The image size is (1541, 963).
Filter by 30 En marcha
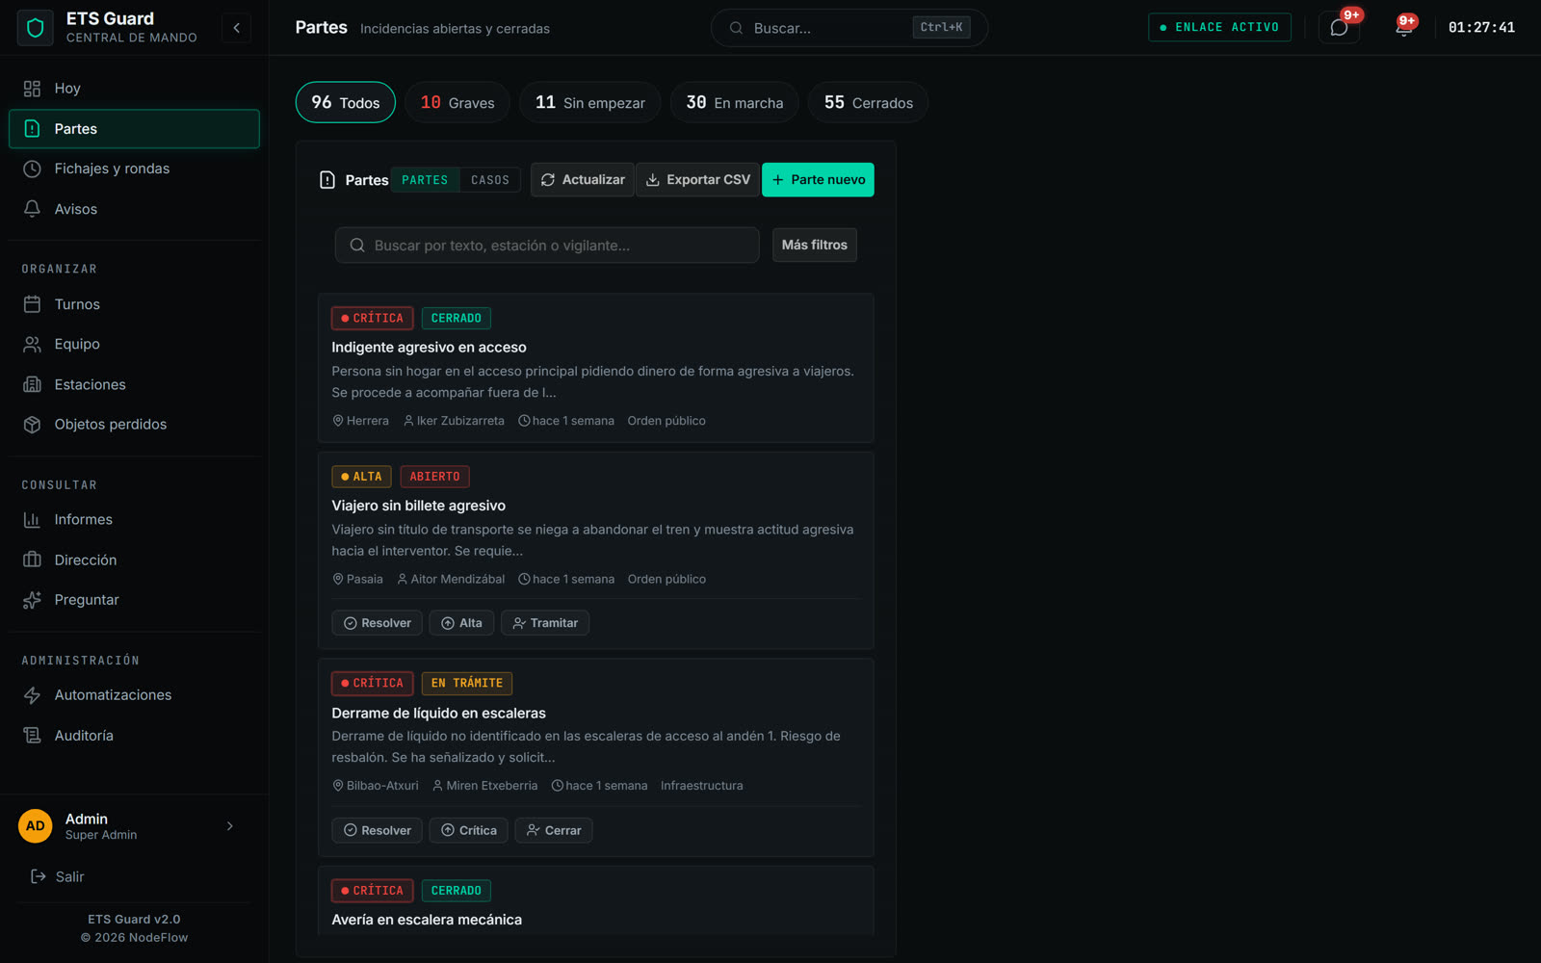(735, 103)
